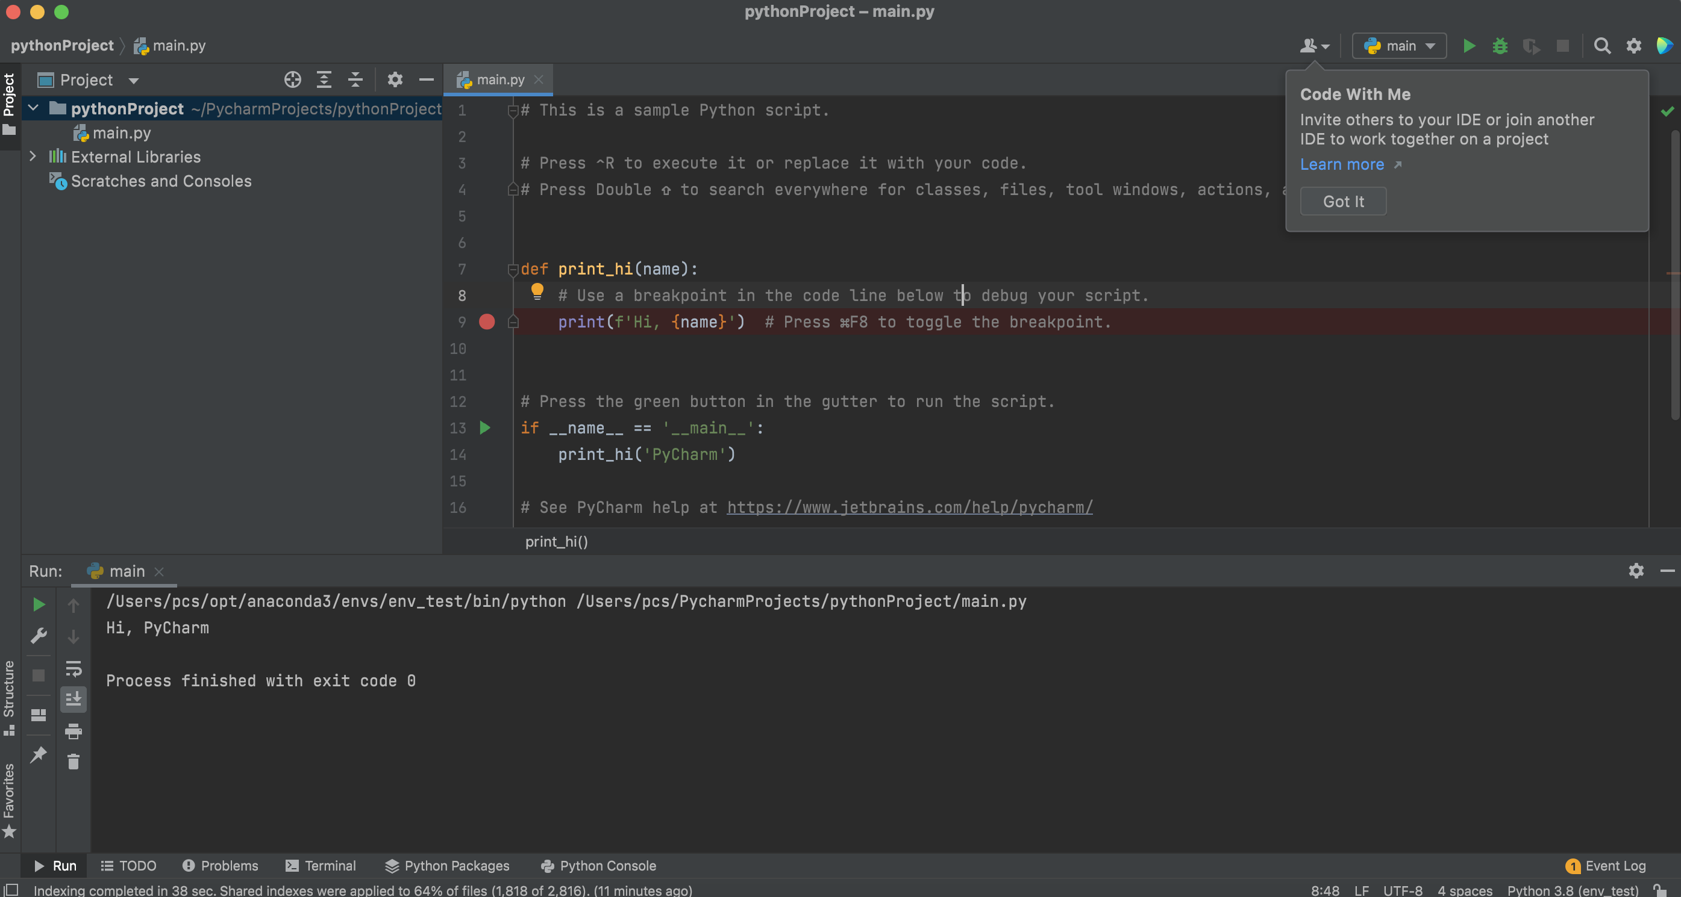Viewport: 1681px width, 897px height.
Task: Collapse all in Project panel toolbar
Action: point(355,79)
